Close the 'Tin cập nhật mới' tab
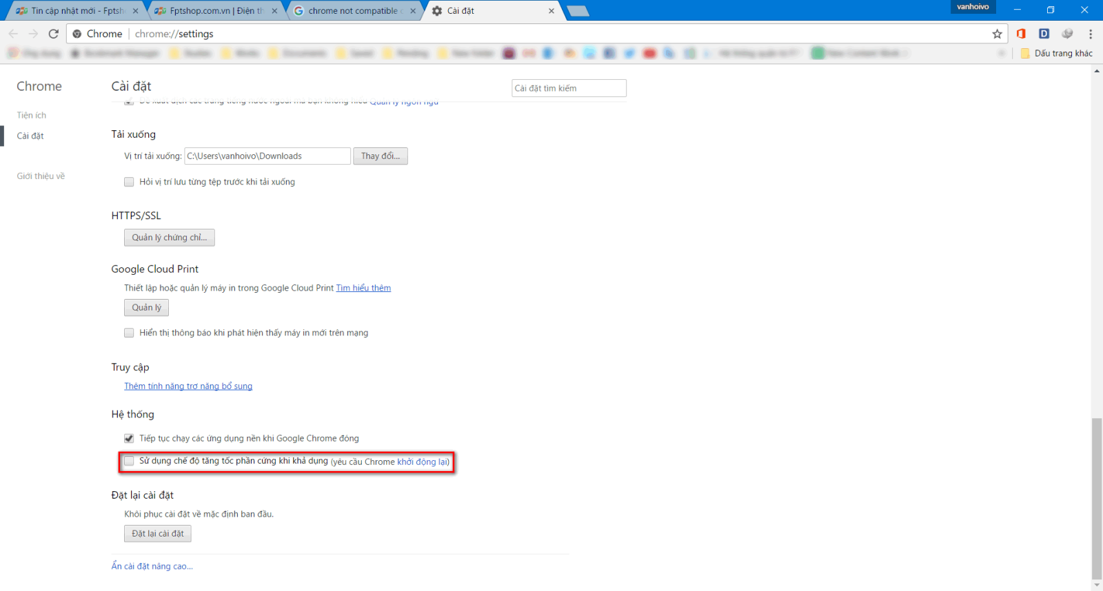The height and width of the screenshot is (591, 1103). (135, 11)
